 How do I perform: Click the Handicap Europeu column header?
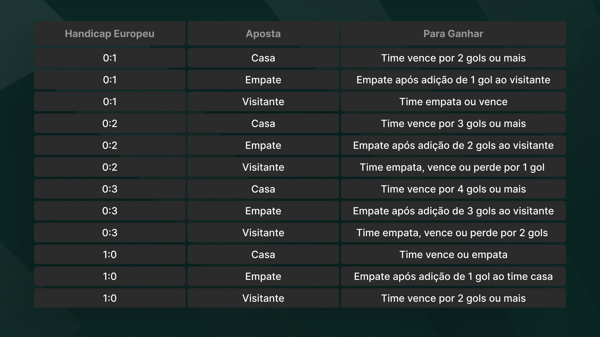[x=109, y=34]
